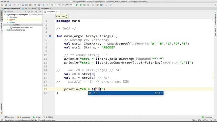This screenshot has height=122, width=217.
Task: Close the StringMain.kt editor tab
Action: (x=59, y=12)
